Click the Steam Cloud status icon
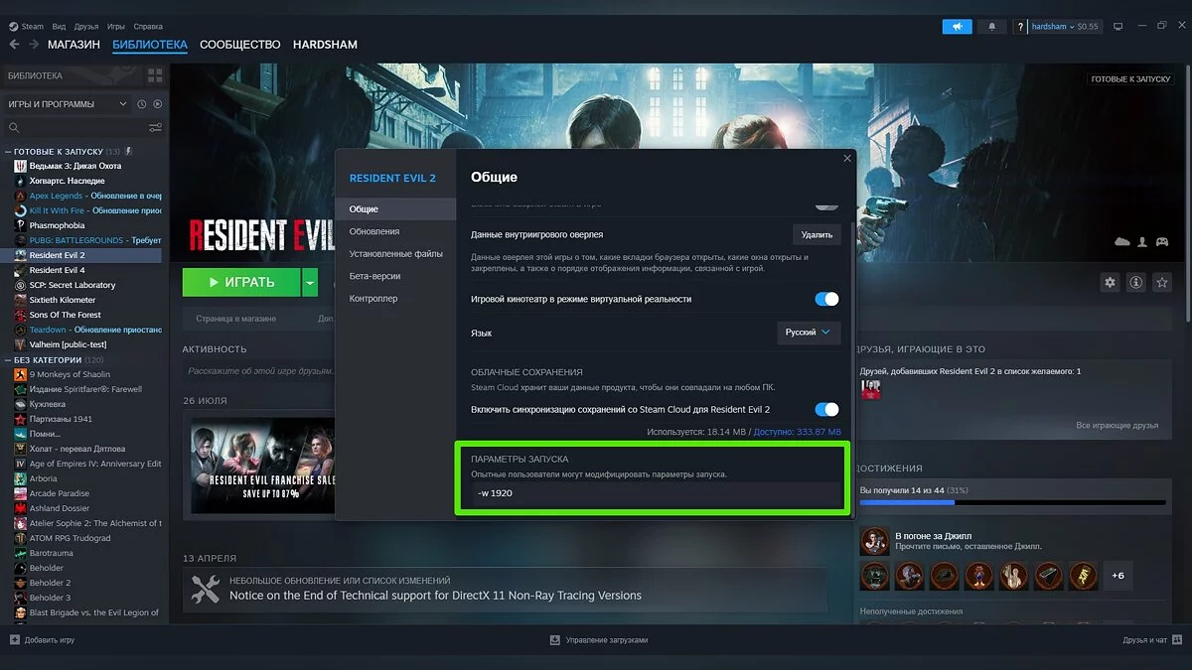The width and height of the screenshot is (1192, 670). 1123,241
